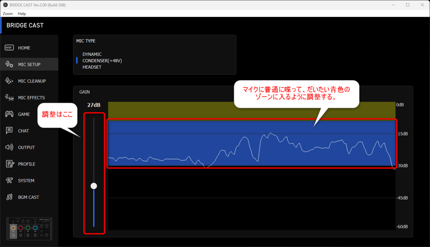
Task: Close the BRIDGE CAST window
Action: point(422,5)
